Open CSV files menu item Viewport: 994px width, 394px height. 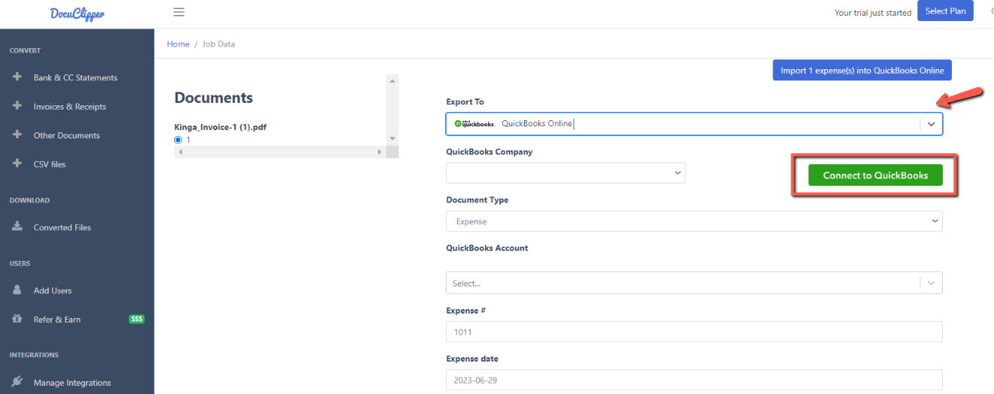[50, 164]
